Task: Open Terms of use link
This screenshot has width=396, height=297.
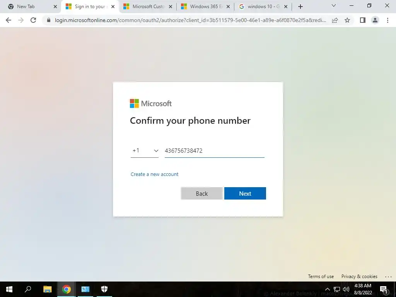Action: [x=321, y=277]
